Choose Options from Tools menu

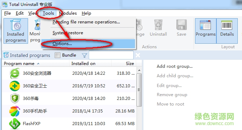point(88,44)
